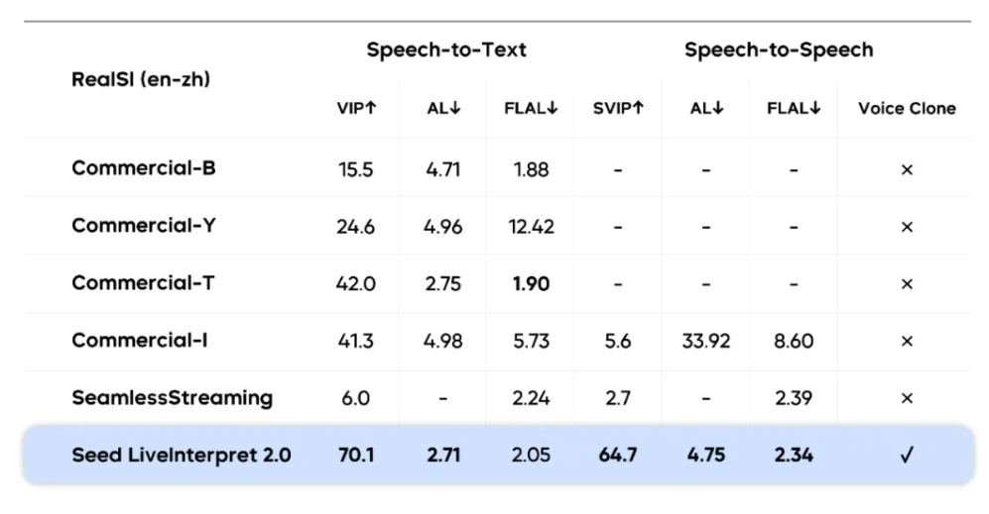Click the × mark in the SeamlessStreaming row

tap(906, 398)
